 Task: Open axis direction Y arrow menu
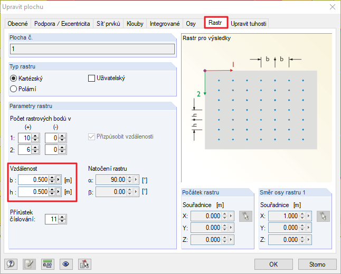pyautogui.click(x=309, y=228)
